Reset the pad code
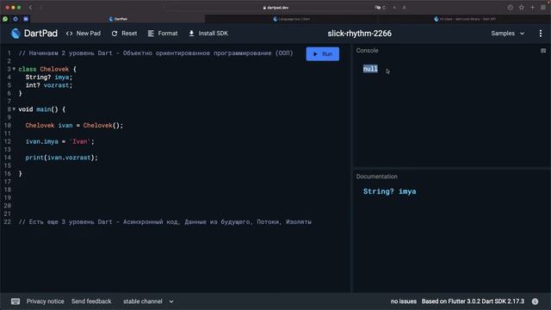 124,34
